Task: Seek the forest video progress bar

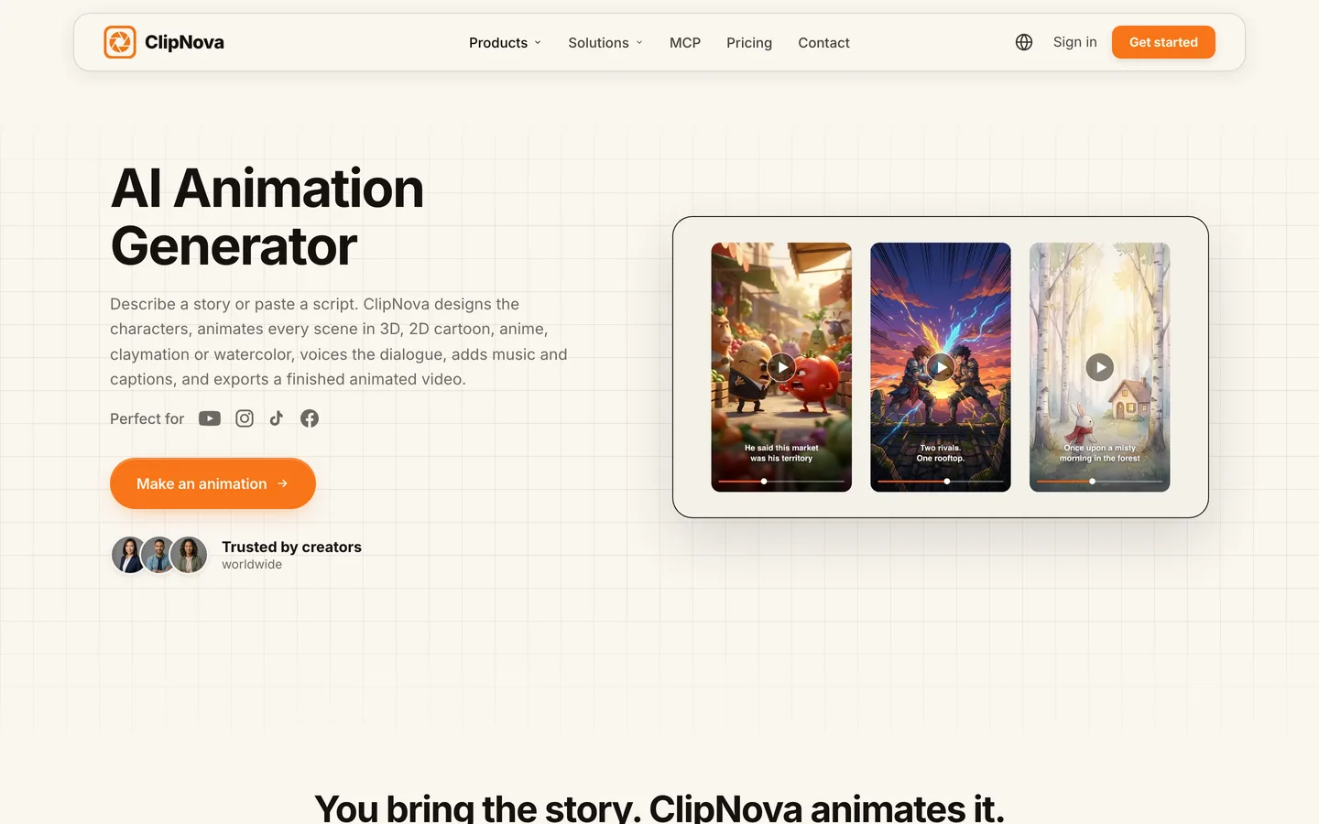Action: coord(1100,481)
